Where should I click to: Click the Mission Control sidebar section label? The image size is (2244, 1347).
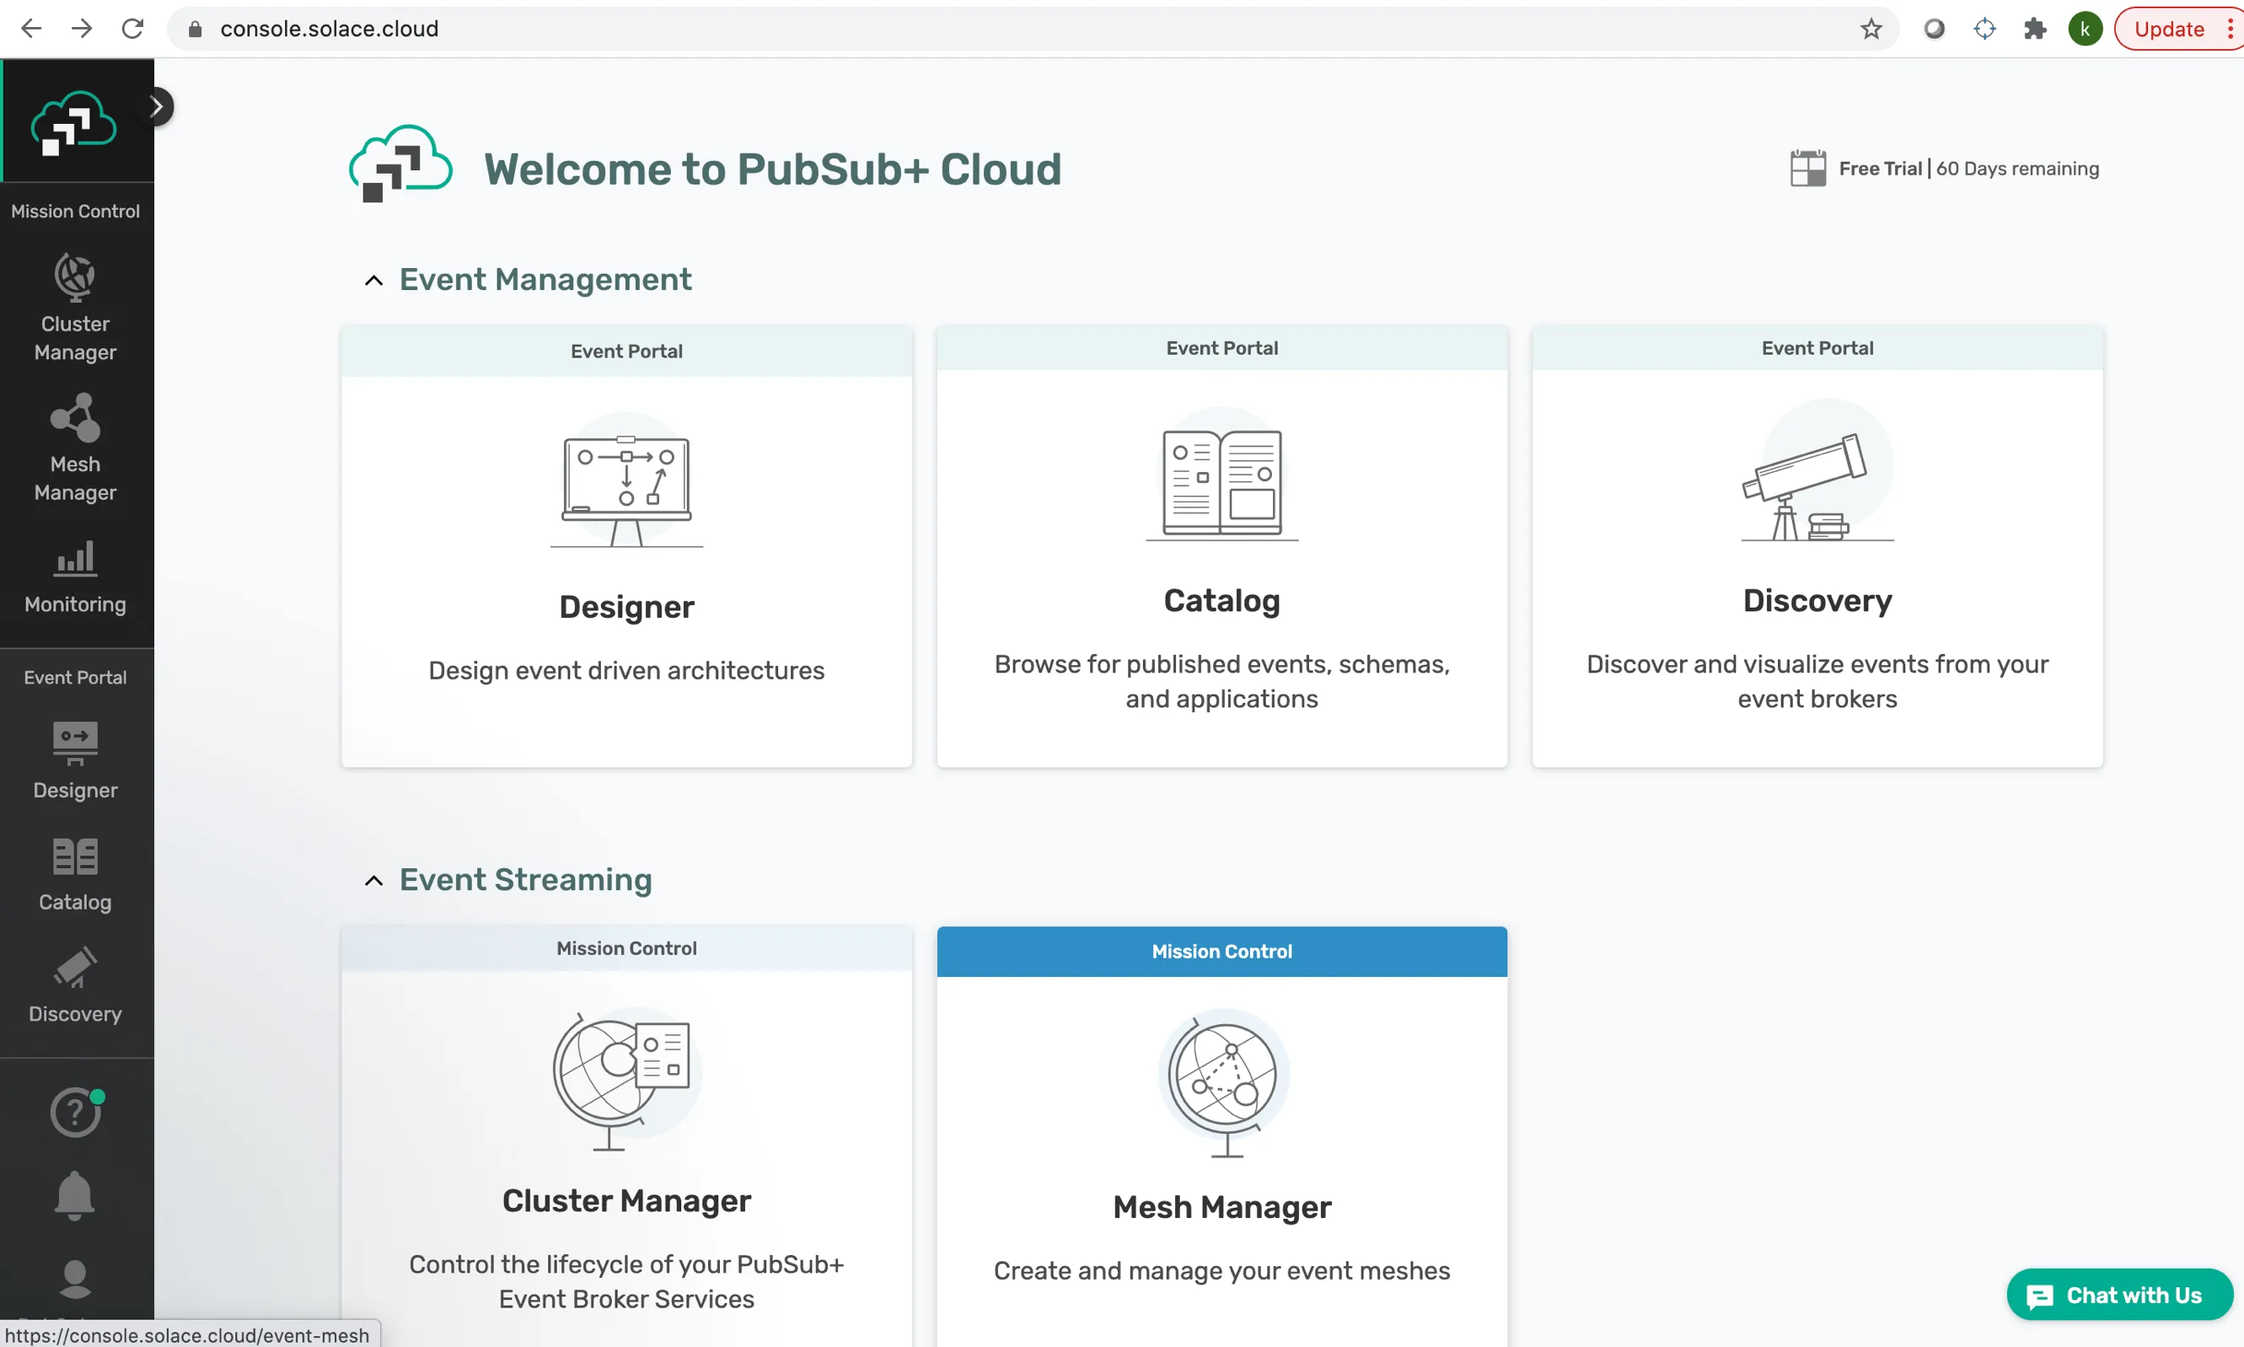(x=75, y=211)
